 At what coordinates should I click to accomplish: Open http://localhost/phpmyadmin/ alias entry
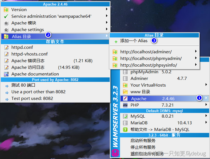point(154,59)
